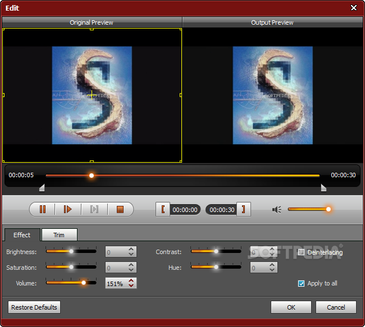Decrease Hue value with down arrow

(272, 270)
